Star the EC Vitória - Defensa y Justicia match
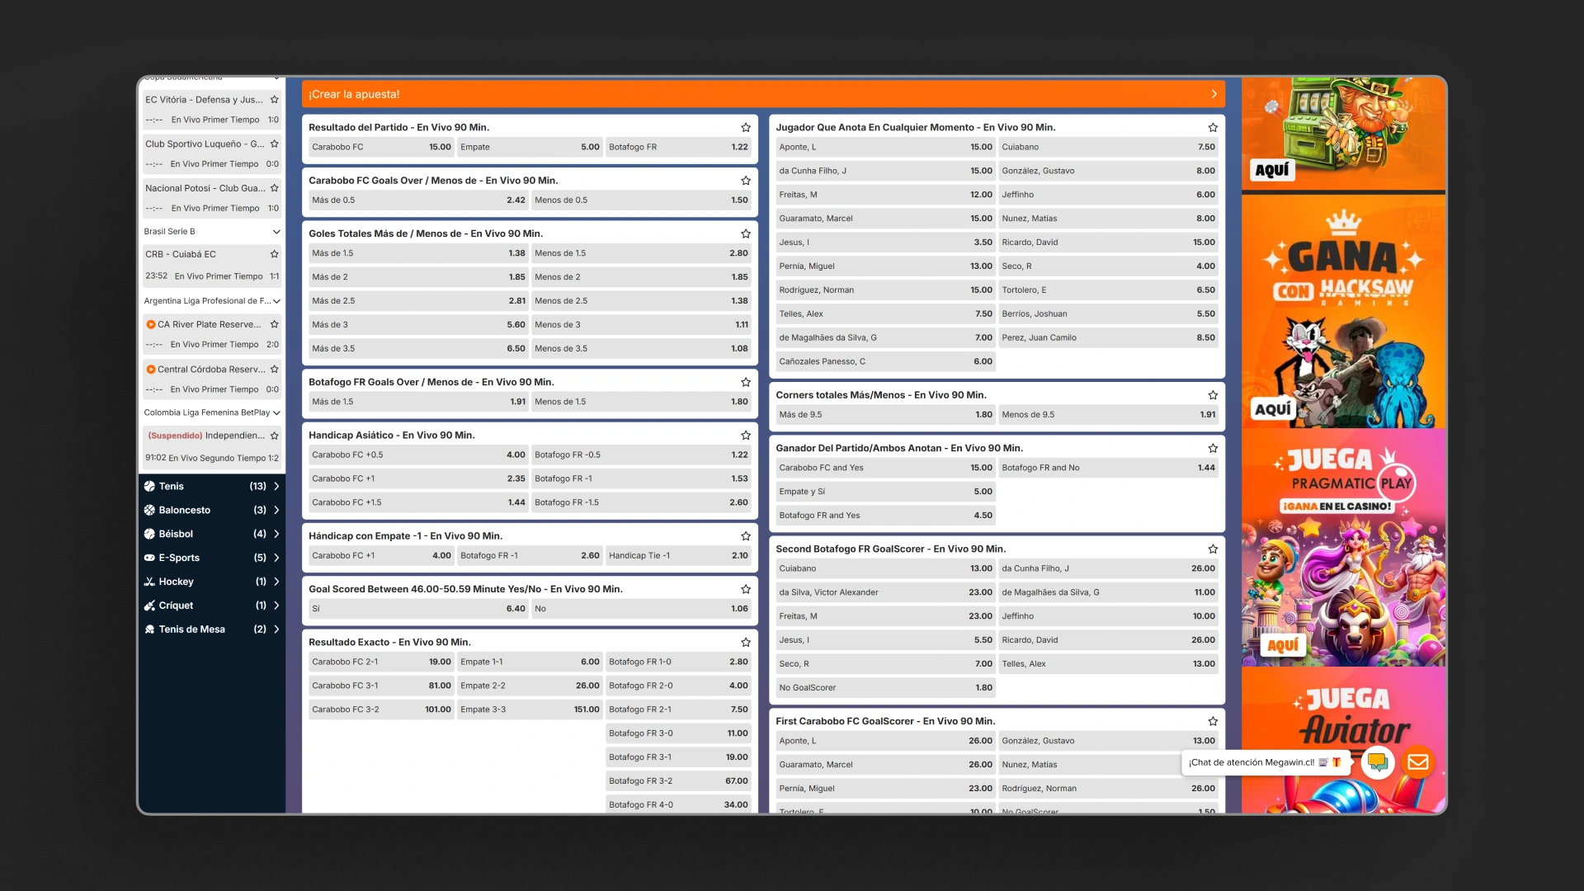 pos(275,100)
